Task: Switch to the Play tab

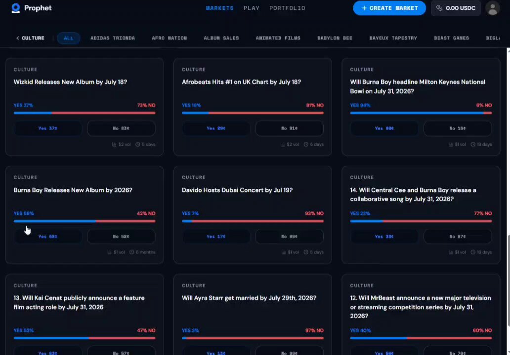Action: (252, 8)
